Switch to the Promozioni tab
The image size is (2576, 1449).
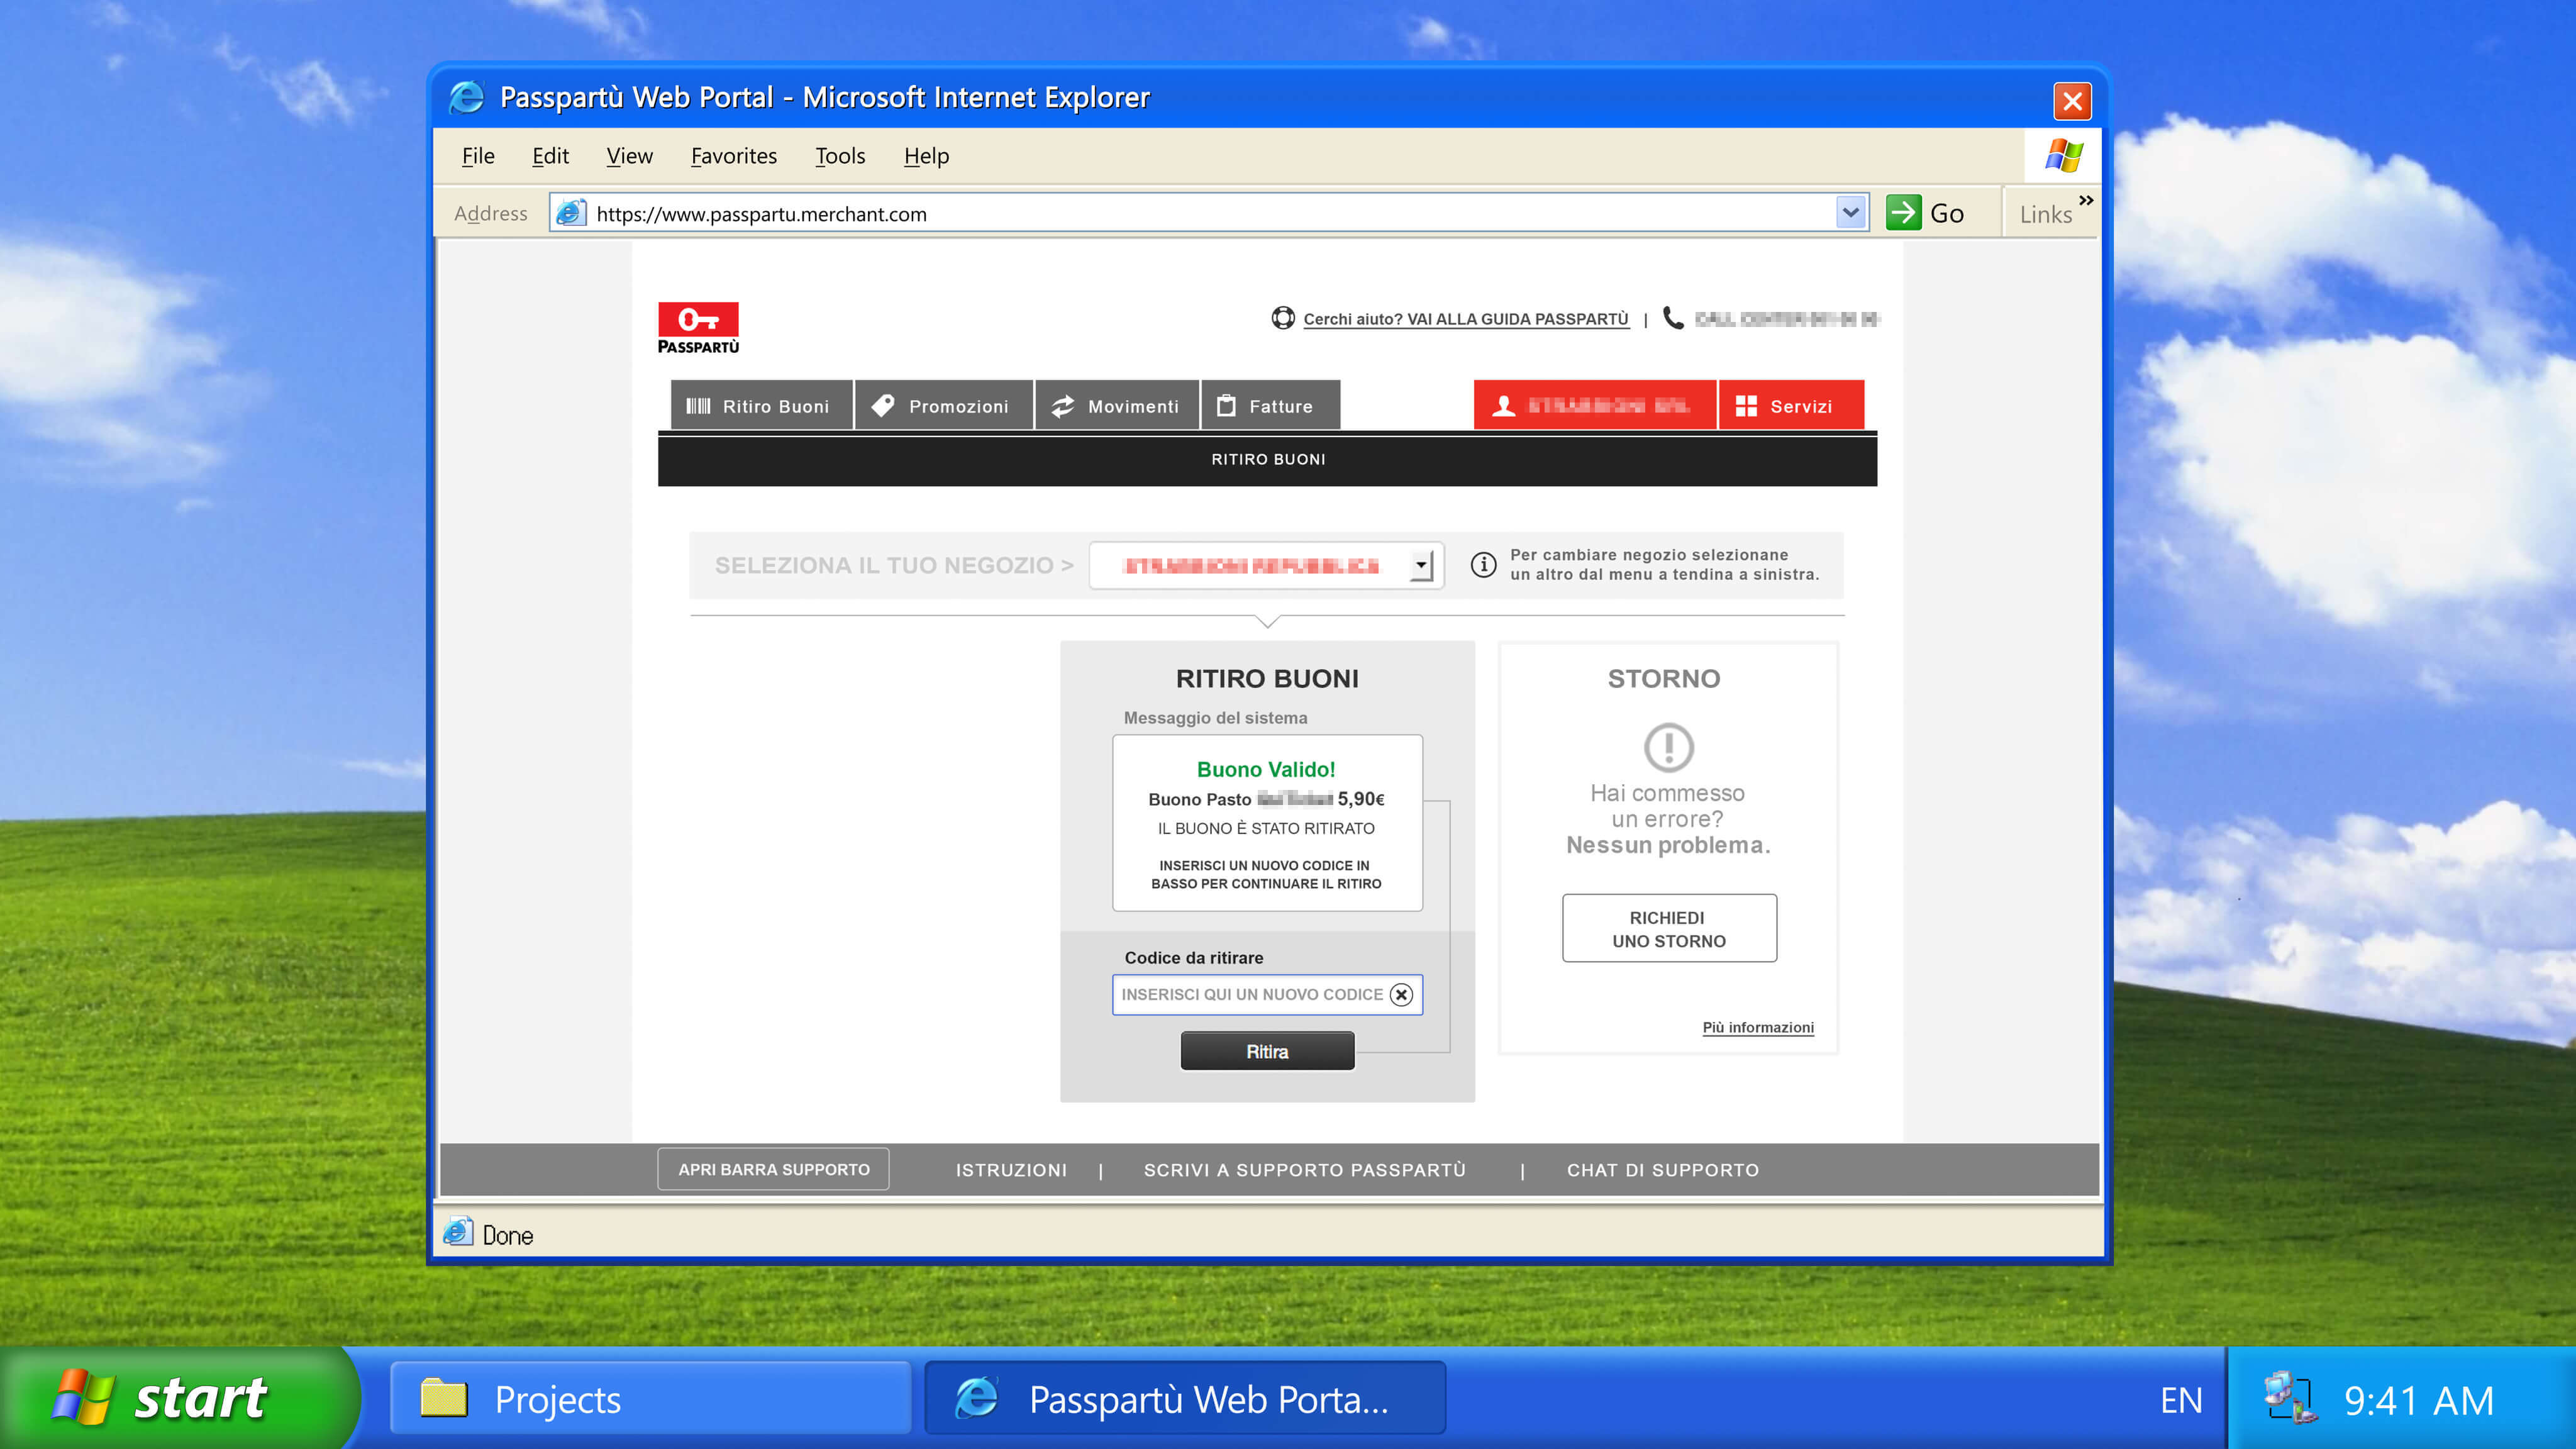[943, 405]
